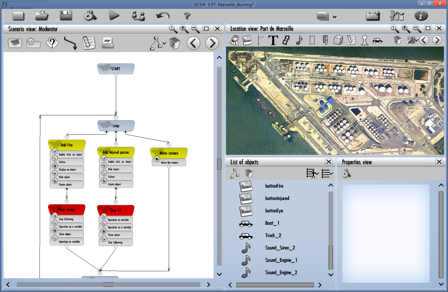
Task: Select buttonFire in the object list
Action: click(x=274, y=186)
